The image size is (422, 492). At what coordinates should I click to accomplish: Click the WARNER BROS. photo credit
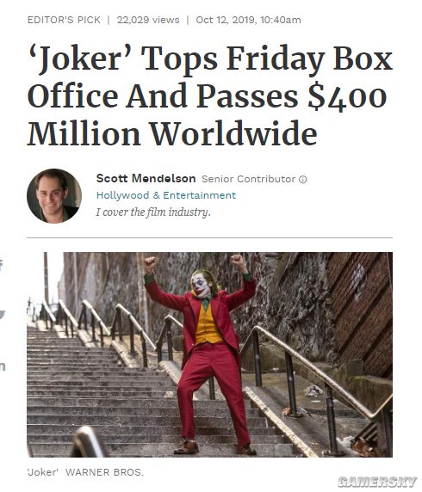point(104,472)
